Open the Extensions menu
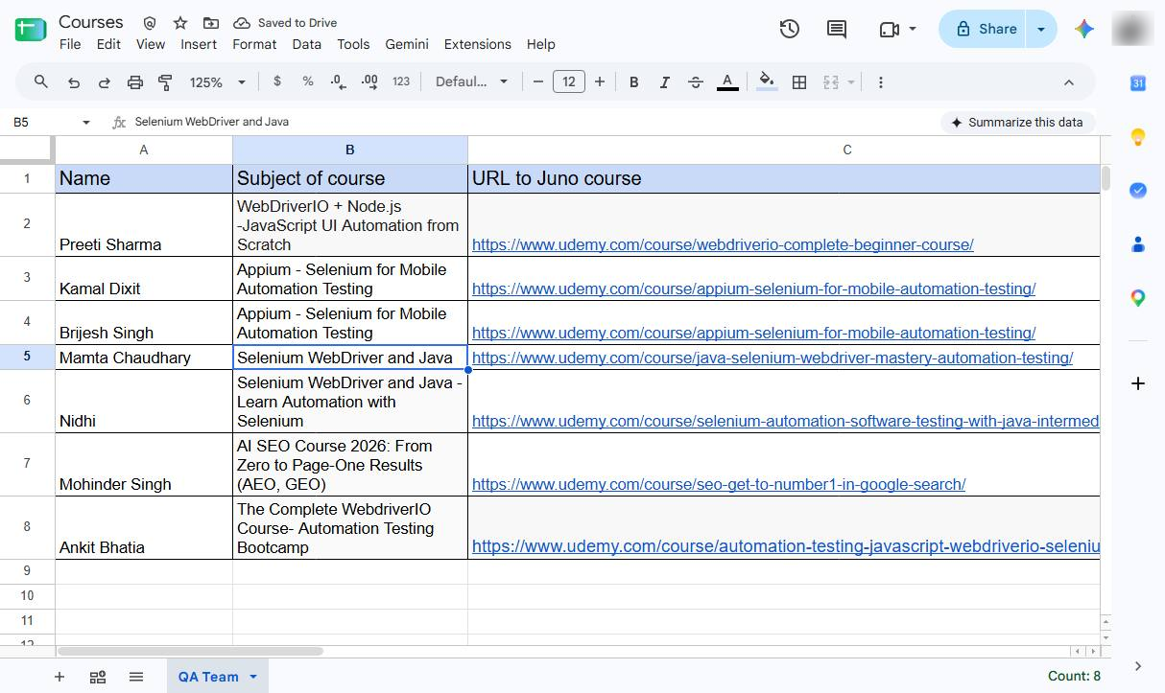Image resolution: width=1165 pixels, height=693 pixels. tap(478, 44)
